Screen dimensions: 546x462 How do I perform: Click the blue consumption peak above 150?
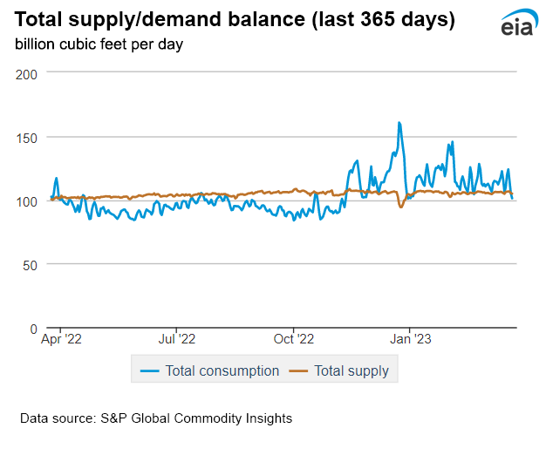pyautogui.click(x=399, y=123)
